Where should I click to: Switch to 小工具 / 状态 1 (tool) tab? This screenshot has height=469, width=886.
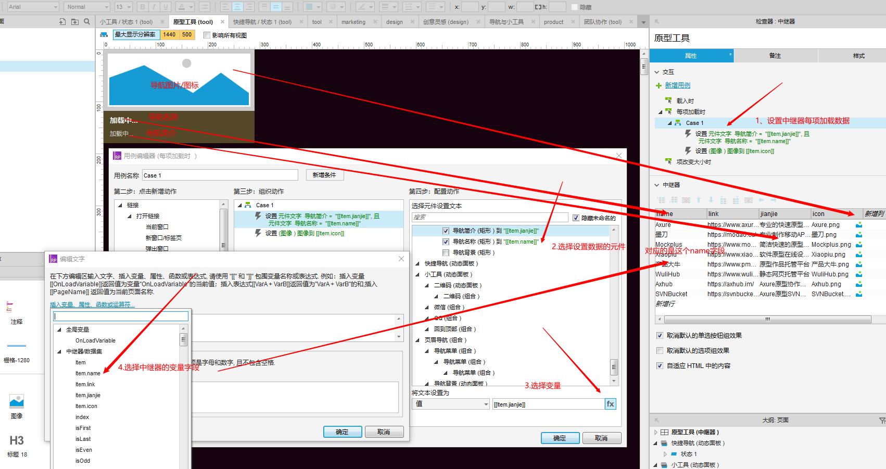(126, 22)
